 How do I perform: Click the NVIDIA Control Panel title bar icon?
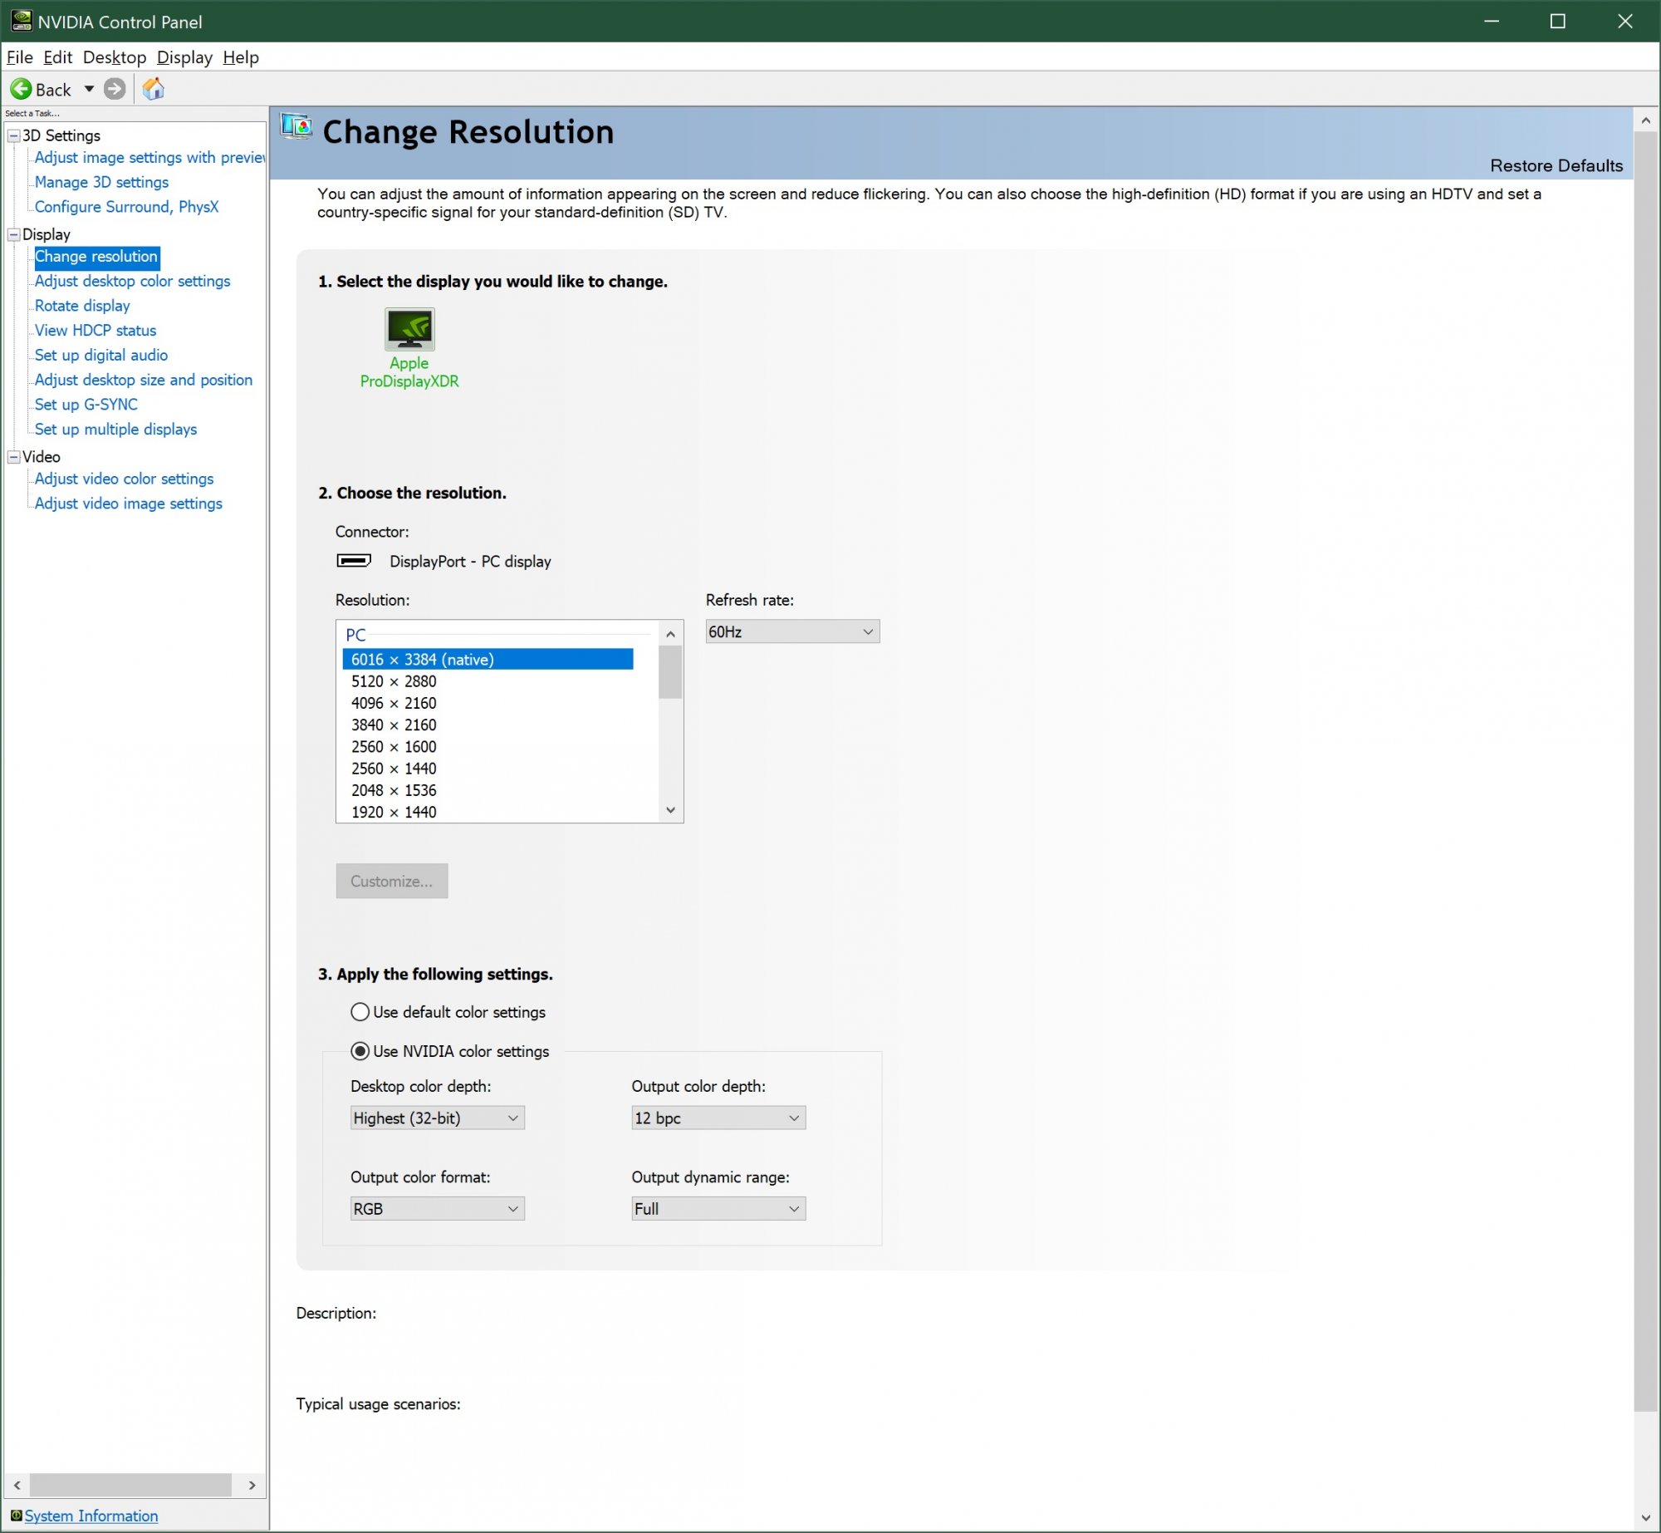22,21
